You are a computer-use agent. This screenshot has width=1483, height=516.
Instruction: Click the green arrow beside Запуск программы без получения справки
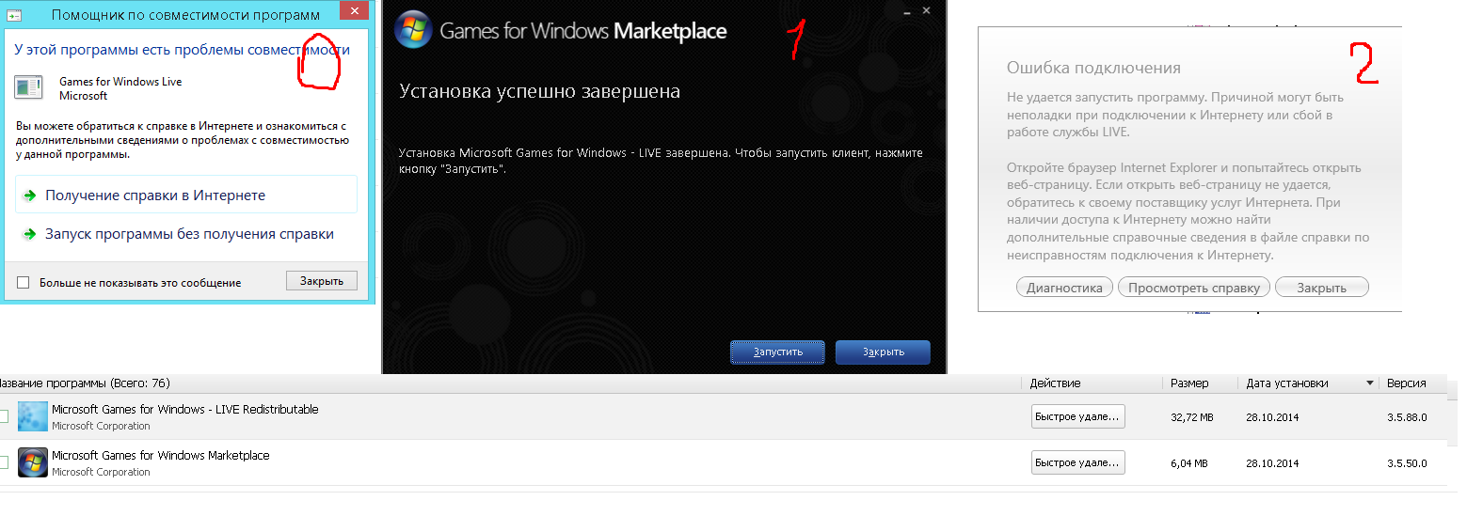(30, 234)
